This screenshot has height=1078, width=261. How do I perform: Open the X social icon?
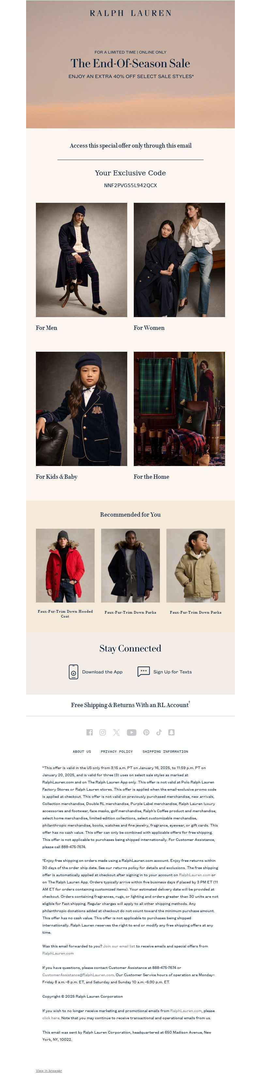click(x=116, y=732)
